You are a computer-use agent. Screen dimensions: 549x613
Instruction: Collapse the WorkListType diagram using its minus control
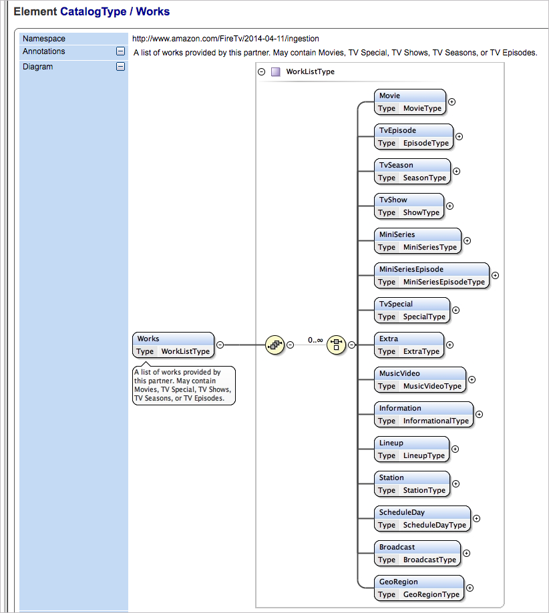pyautogui.click(x=262, y=71)
